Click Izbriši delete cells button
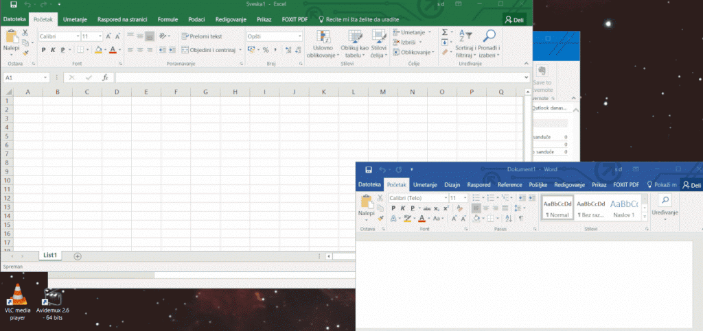This screenshot has height=331, width=703. pos(407,42)
